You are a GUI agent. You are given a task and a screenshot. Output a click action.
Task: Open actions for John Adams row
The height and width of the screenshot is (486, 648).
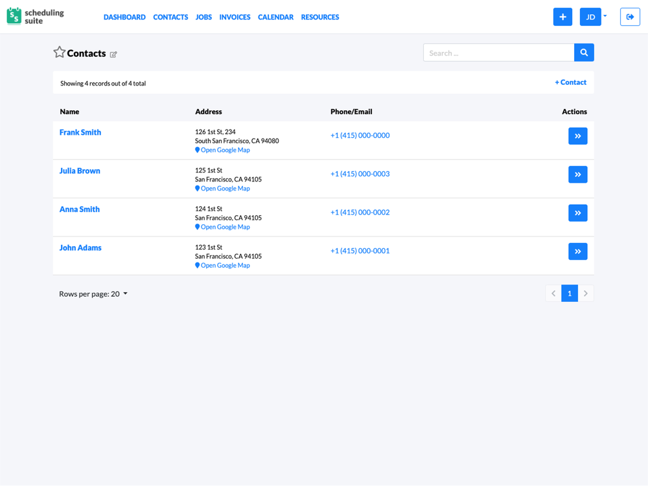(578, 251)
